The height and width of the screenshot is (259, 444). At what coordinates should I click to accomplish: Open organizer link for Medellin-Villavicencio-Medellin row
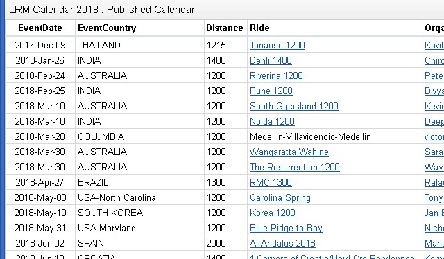pos(434,137)
